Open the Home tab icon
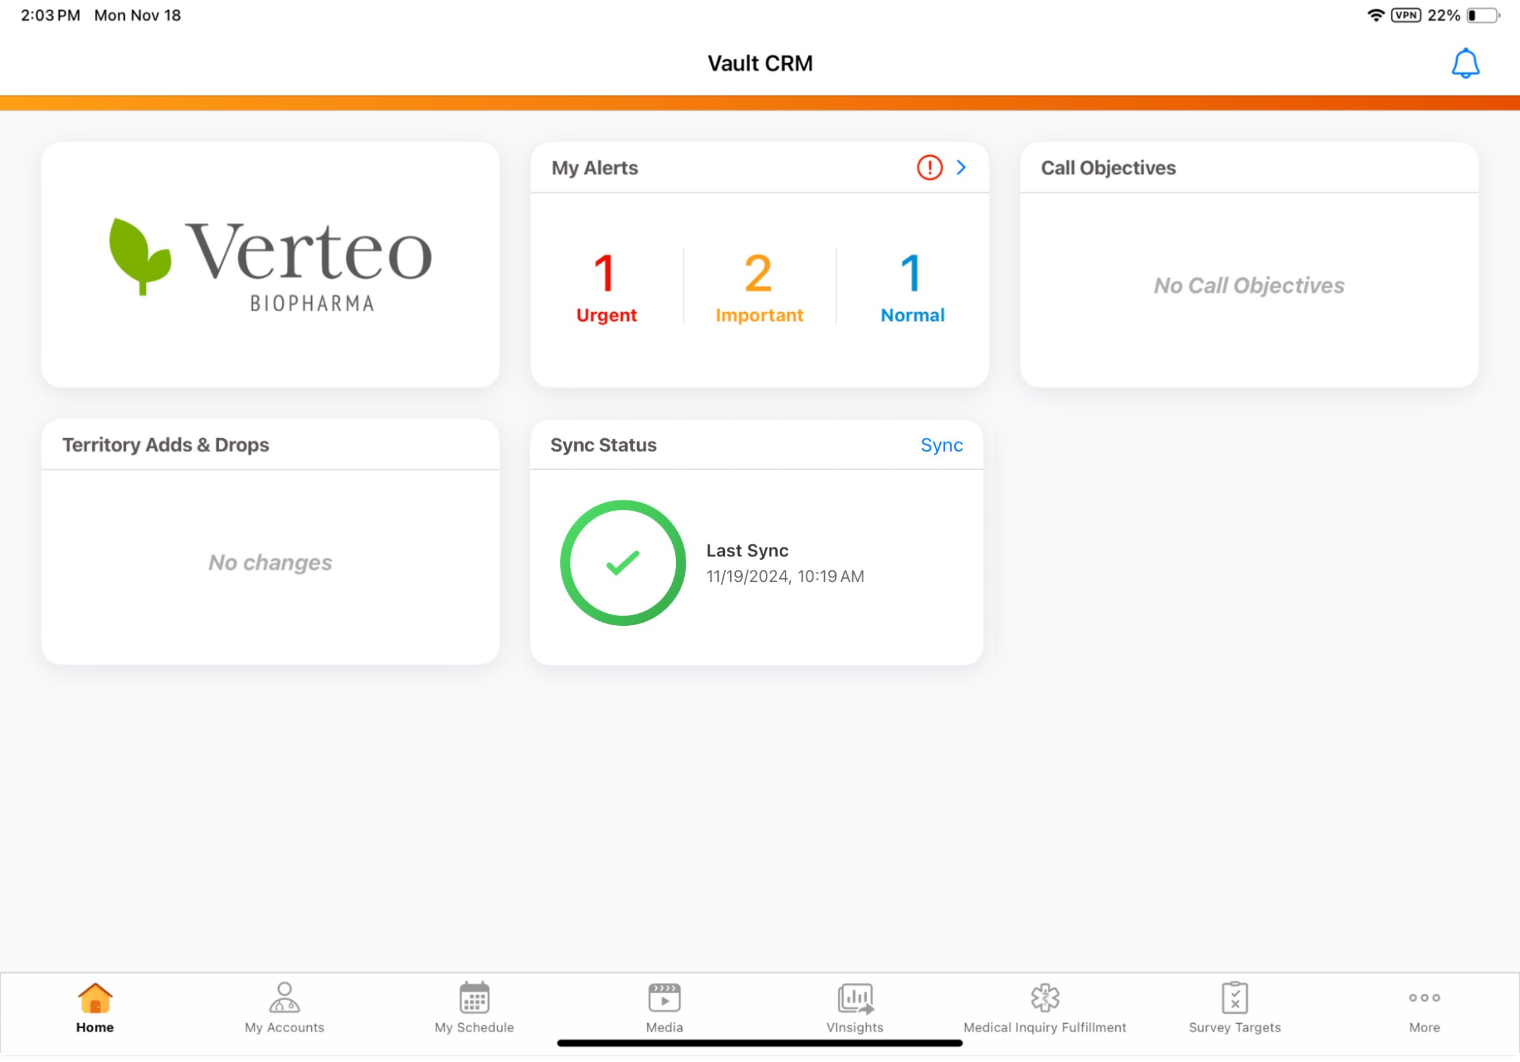This screenshot has width=1520, height=1062. 95,998
